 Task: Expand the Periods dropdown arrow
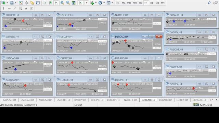104,3
